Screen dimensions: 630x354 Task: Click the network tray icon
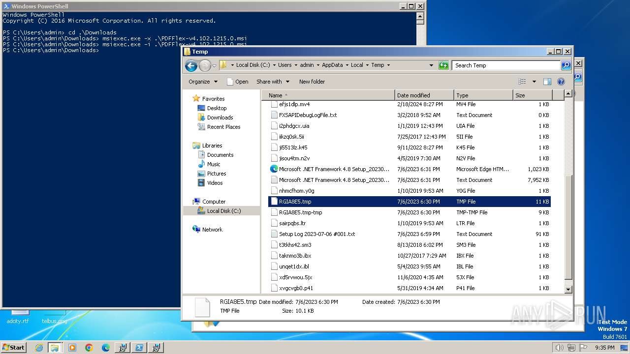pos(571,348)
